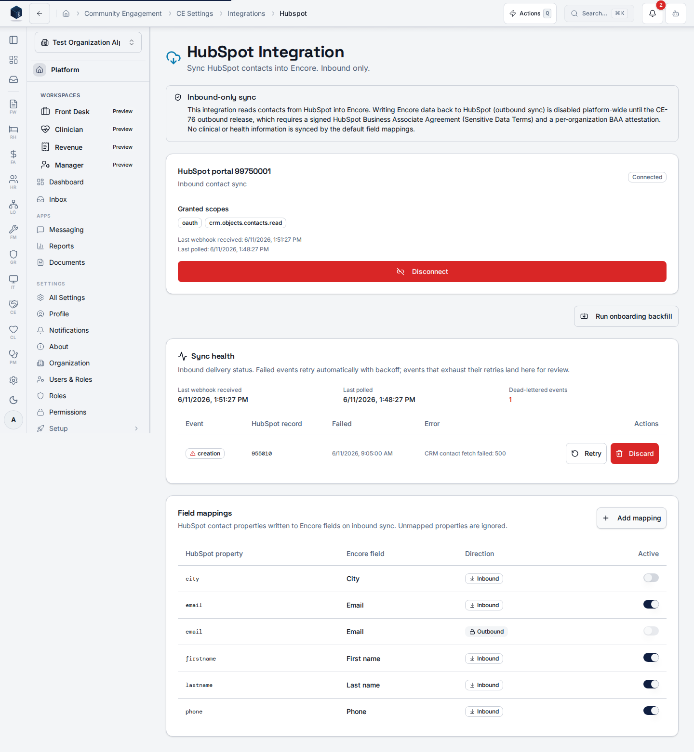Click the HubSpot Integration cloud icon
694x752 pixels.
[173, 58]
